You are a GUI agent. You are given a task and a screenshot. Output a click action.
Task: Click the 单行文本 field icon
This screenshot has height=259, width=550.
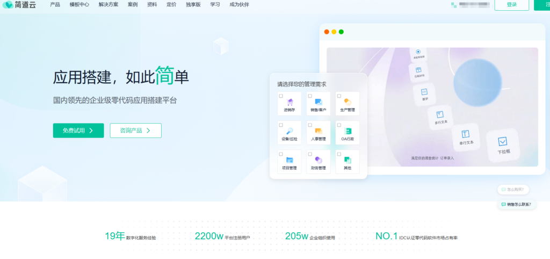(466, 134)
